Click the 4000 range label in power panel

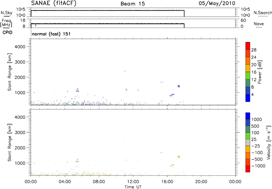(20, 47)
